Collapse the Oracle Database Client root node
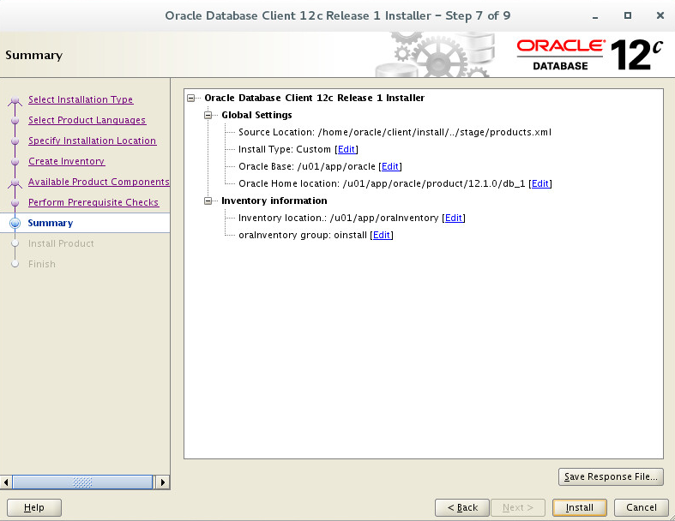 point(191,98)
